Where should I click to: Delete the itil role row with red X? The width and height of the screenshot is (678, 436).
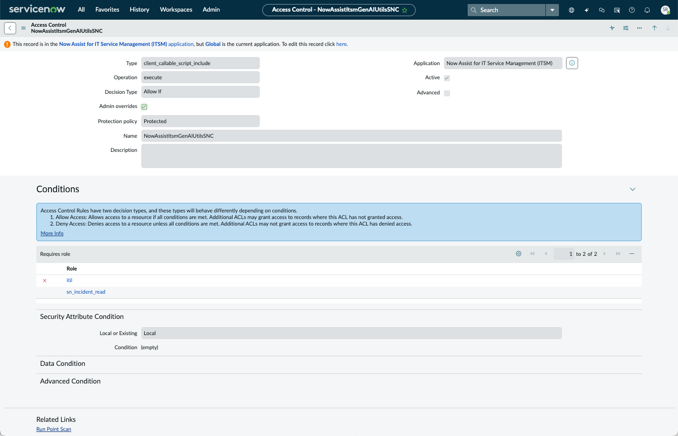click(44, 281)
